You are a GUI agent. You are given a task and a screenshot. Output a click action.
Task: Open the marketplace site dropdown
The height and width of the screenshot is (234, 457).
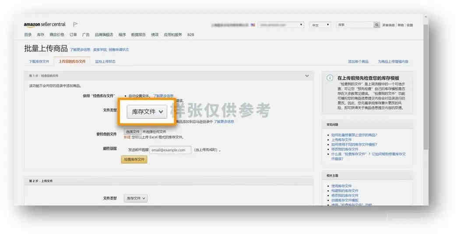281,25
